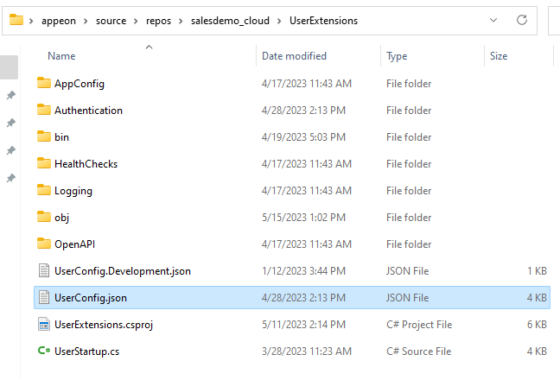
Task: Sort files by Size column
Action: coord(499,56)
